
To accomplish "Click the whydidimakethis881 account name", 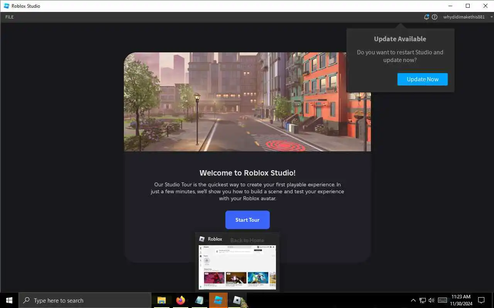I will point(464,17).
